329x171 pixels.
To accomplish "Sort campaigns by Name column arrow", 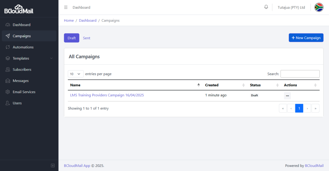I will pos(198,85).
